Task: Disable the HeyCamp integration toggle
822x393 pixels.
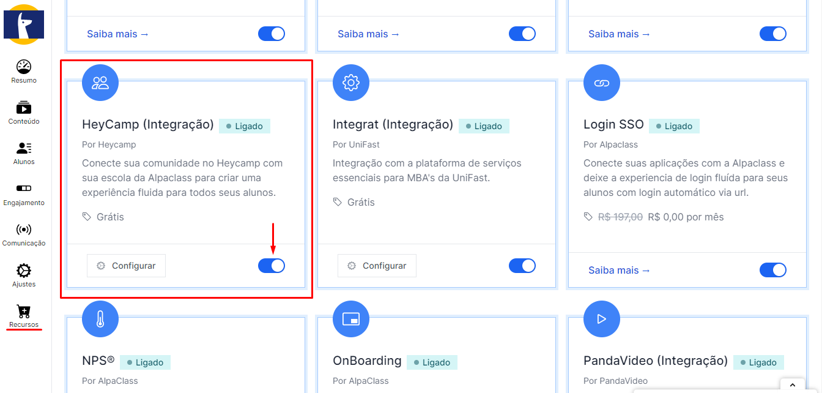Action: 272,266
